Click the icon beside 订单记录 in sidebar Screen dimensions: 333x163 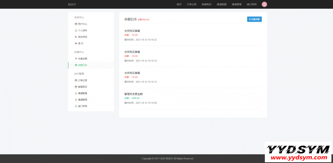tap(76, 80)
